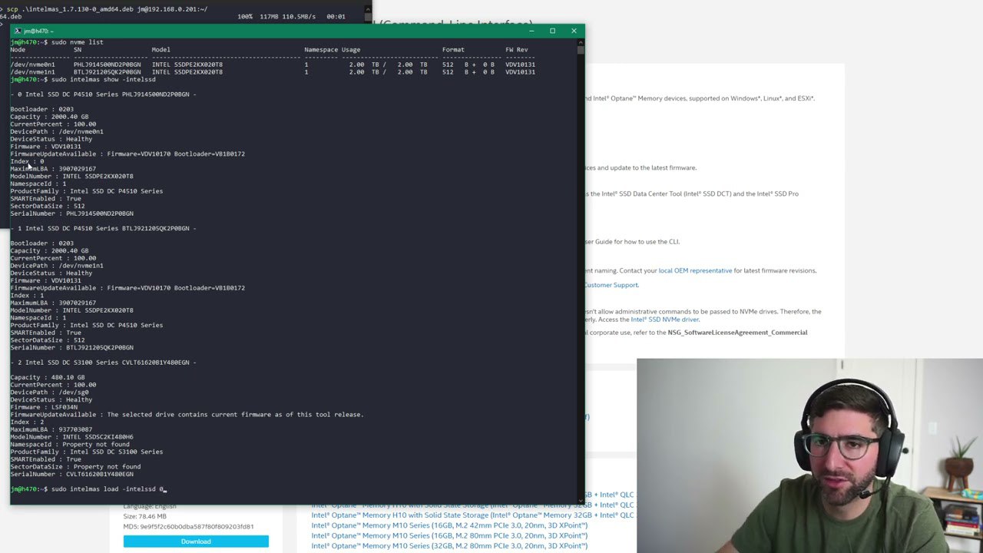
Task: Click 'ModelNumber : INTEL SSDSC2KI480H6' line
Action: click(x=71, y=437)
